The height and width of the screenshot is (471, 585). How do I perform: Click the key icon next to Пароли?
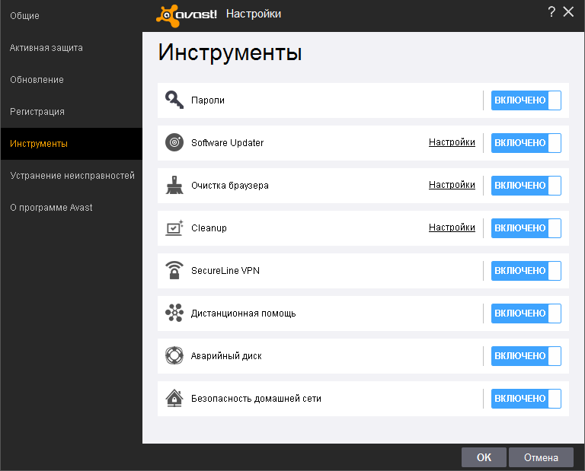click(x=174, y=100)
